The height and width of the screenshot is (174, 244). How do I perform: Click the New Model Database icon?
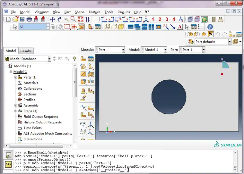8,20
